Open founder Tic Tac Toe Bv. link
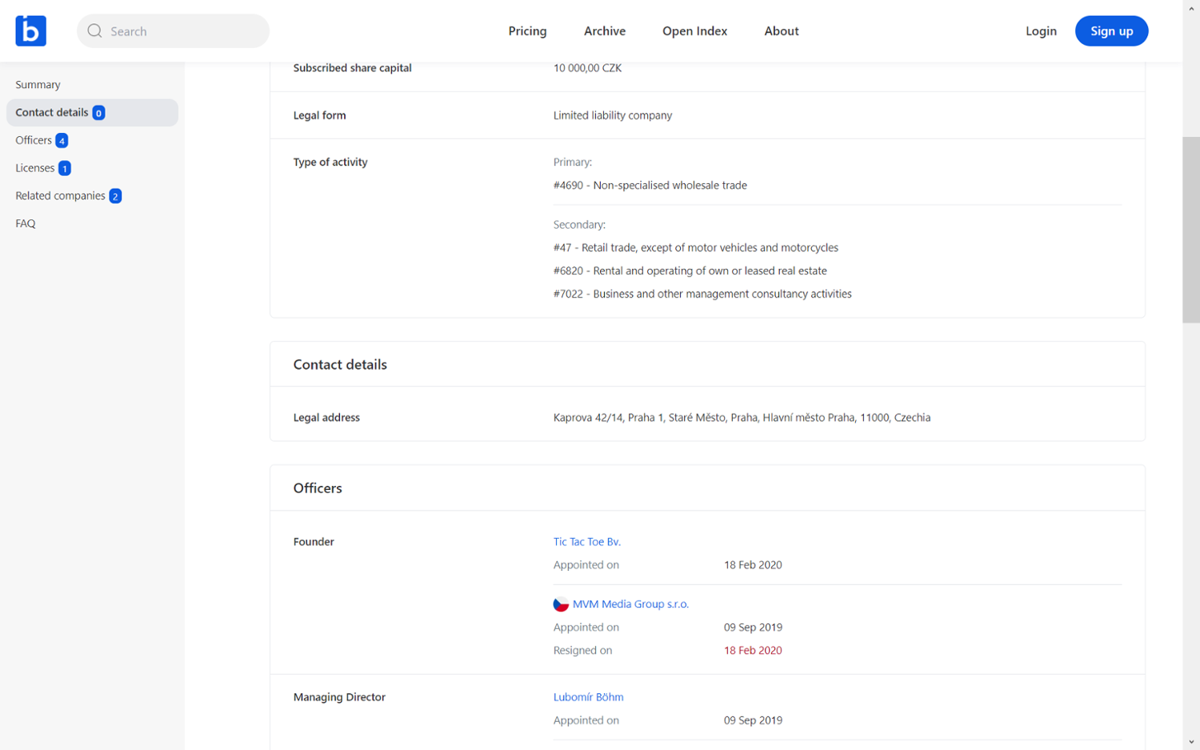 pos(586,542)
